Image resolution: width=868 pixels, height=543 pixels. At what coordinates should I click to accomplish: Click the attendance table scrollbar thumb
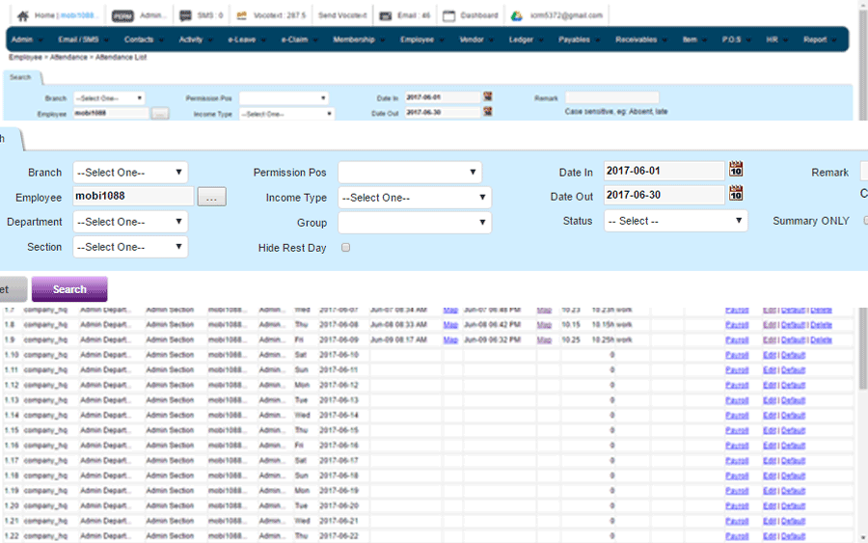(x=863, y=350)
